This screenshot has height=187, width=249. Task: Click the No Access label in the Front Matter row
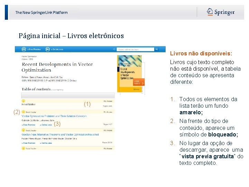pos(108,101)
